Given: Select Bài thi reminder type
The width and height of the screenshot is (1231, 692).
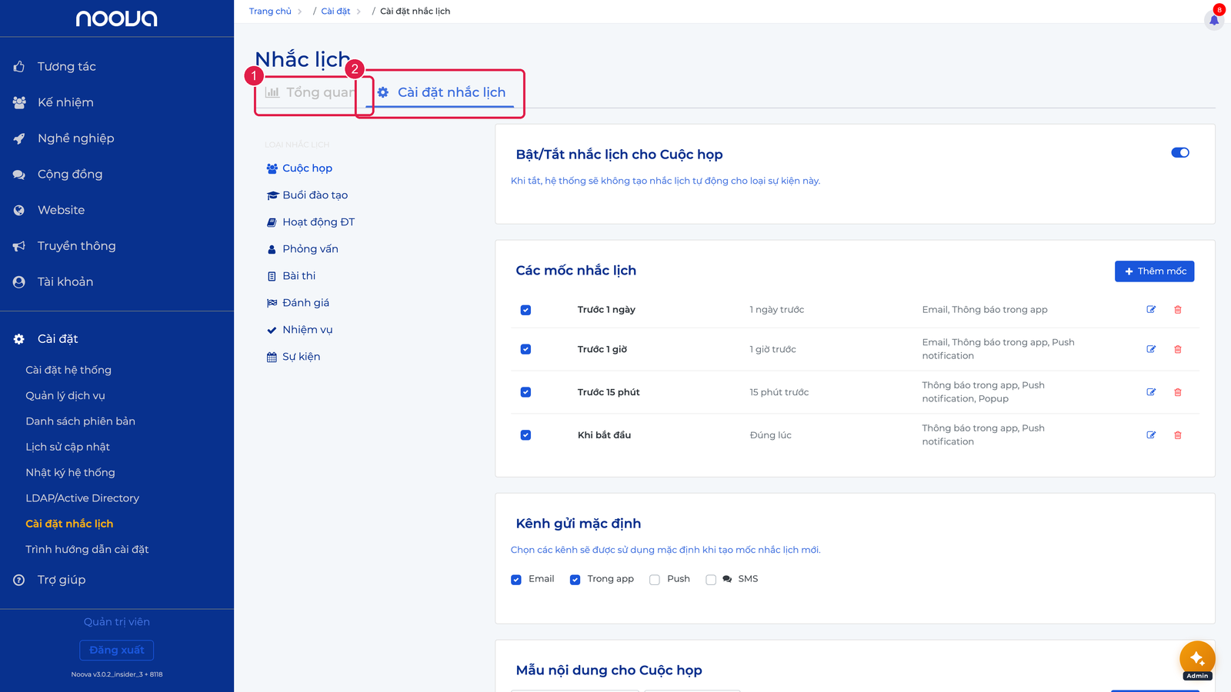Looking at the screenshot, I should tap(291, 276).
